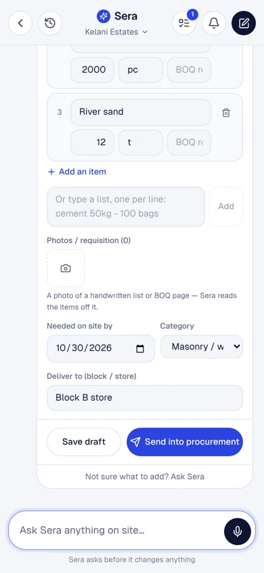The width and height of the screenshot is (264, 573).
Task: Expand the Kelani Estates project switcher
Action: point(116,32)
